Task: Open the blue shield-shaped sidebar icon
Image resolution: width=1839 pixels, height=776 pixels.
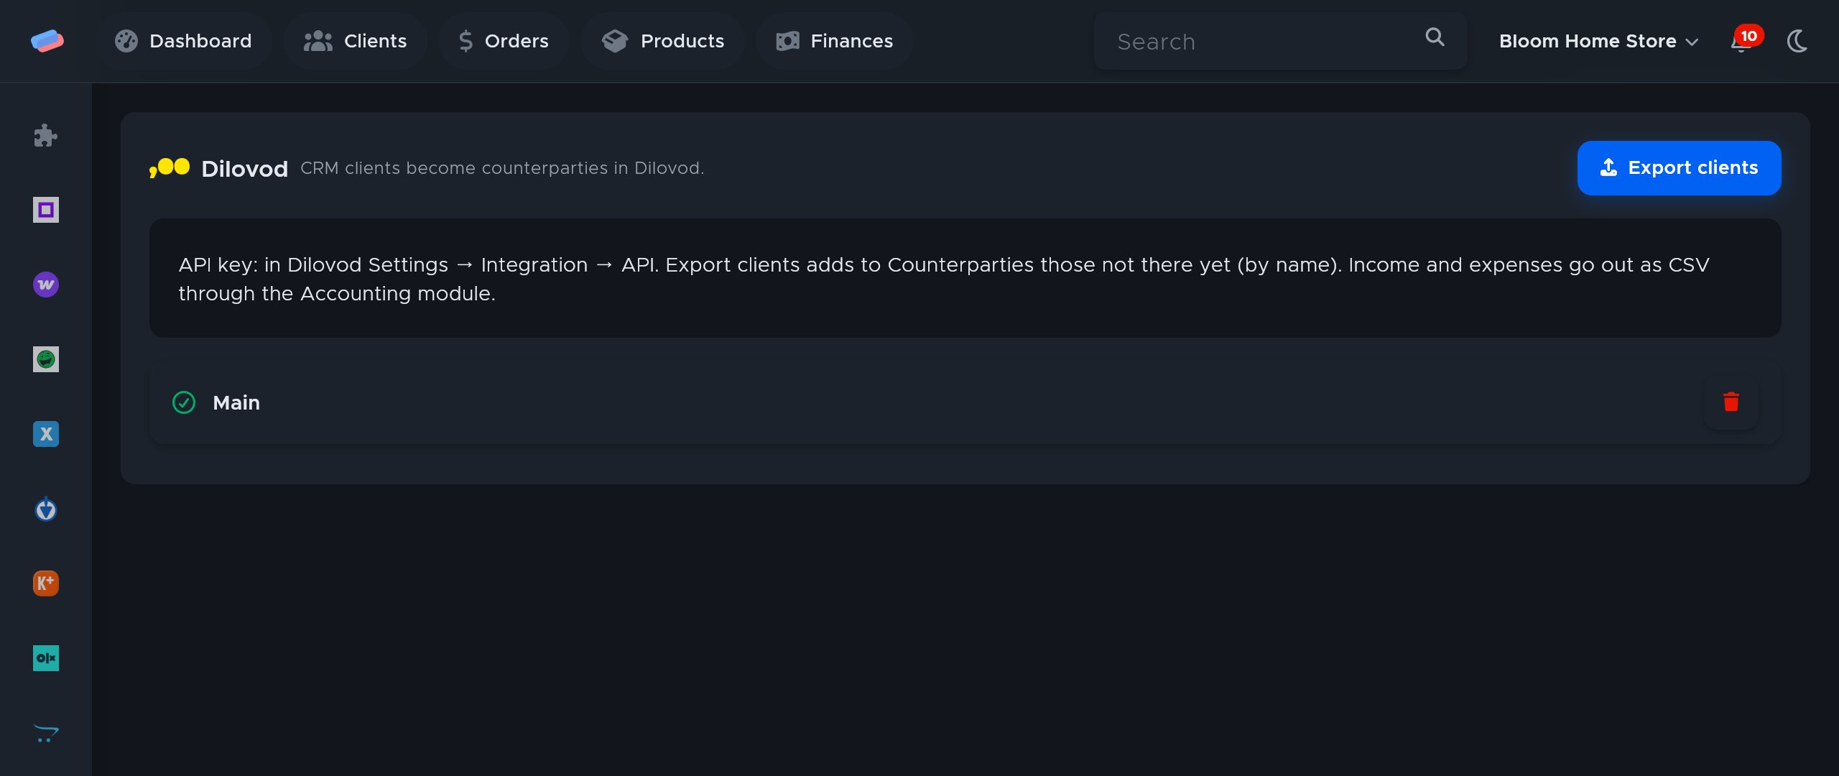Action: coord(46,509)
